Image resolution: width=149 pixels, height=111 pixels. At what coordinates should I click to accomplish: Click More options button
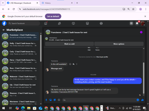click(119, 44)
